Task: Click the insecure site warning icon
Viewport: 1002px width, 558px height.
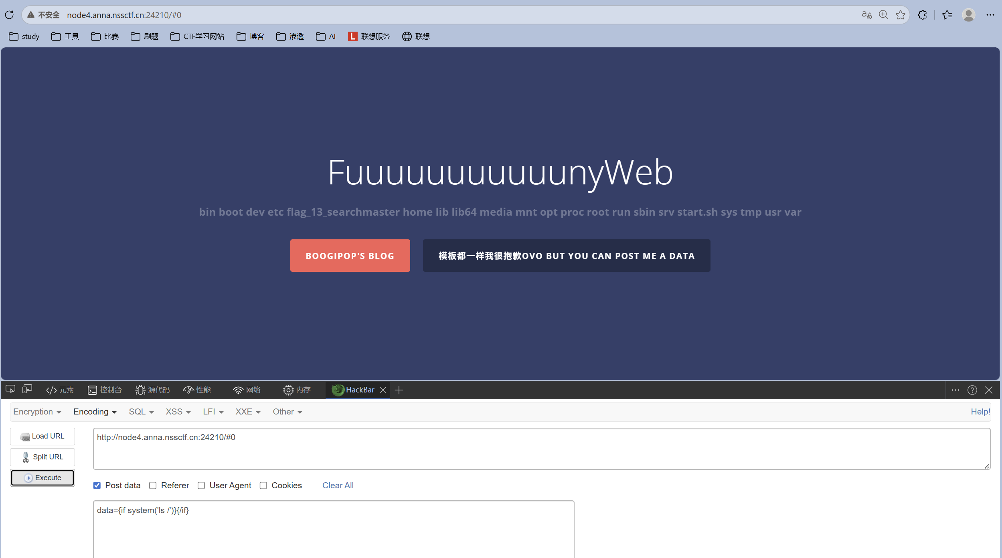Action: pos(30,15)
